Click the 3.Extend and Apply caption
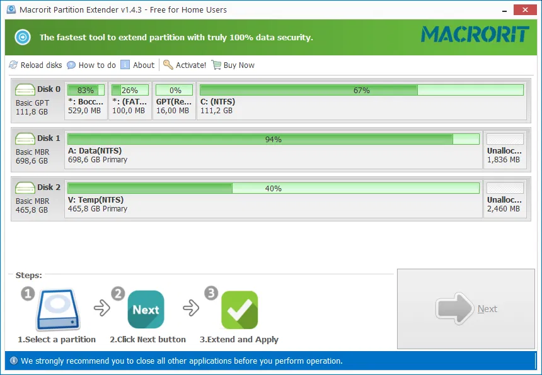 point(239,340)
